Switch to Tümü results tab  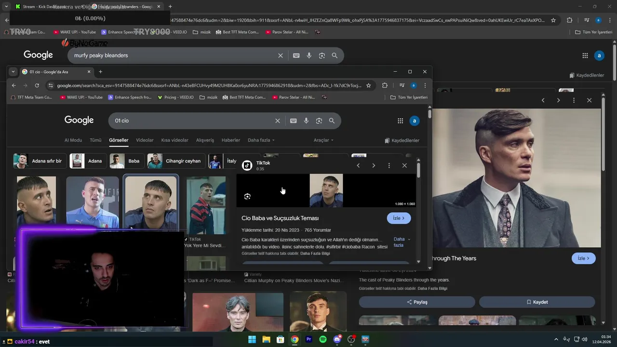(95, 140)
